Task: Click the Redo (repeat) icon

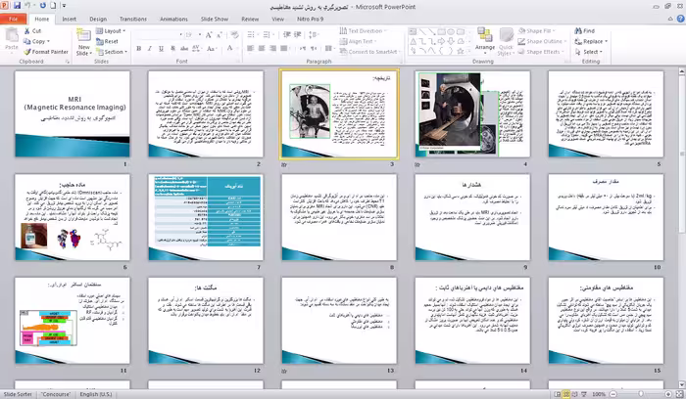Action: [43, 6]
